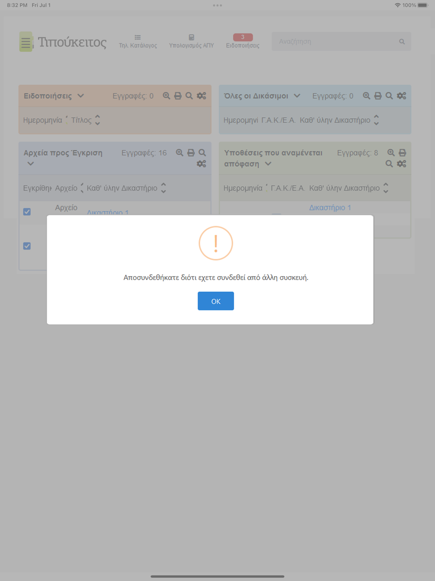Open Τηλ. Κατάλογος from the top navigation
This screenshot has height=581, width=435.
click(138, 42)
